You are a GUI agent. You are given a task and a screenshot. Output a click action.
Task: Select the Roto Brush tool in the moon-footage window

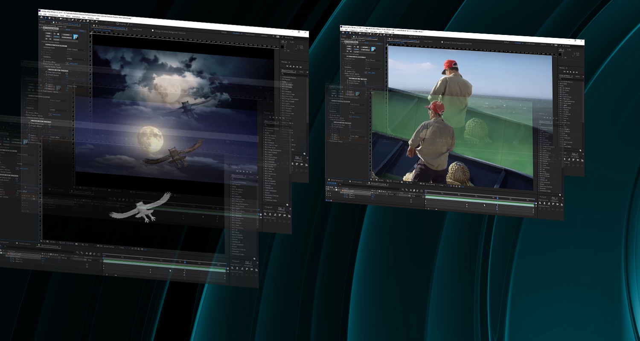click(92, 21)
